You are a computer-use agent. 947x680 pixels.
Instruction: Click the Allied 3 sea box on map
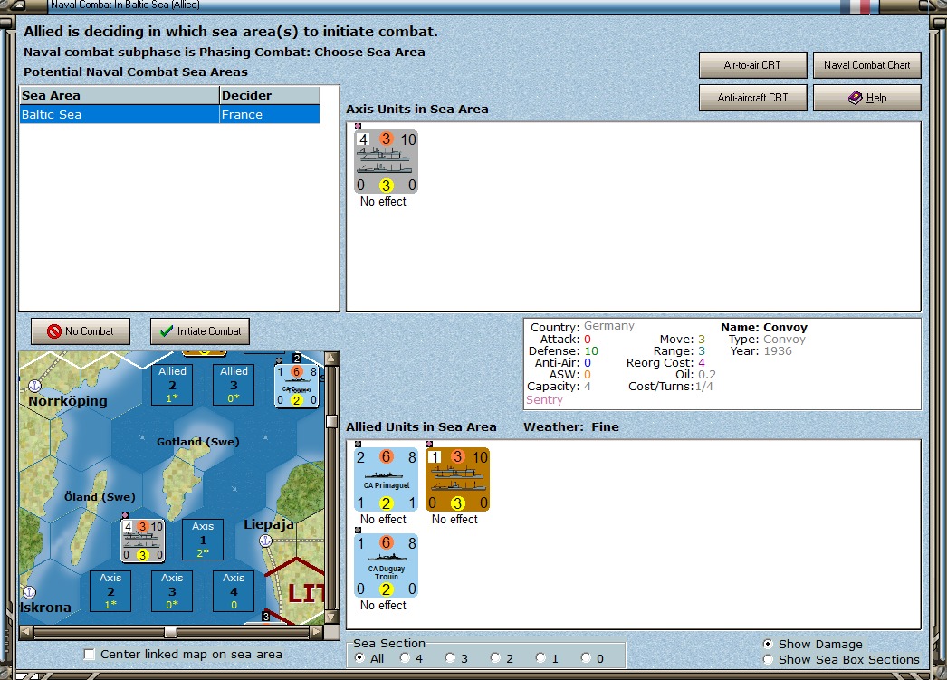tap(234, 385)
